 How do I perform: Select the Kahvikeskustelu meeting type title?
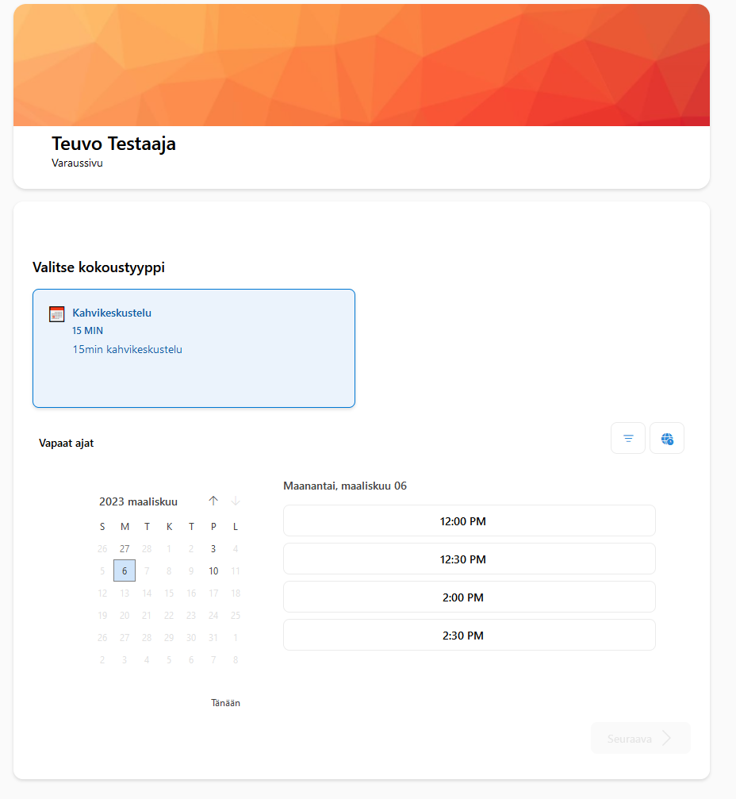coord(112,313)
